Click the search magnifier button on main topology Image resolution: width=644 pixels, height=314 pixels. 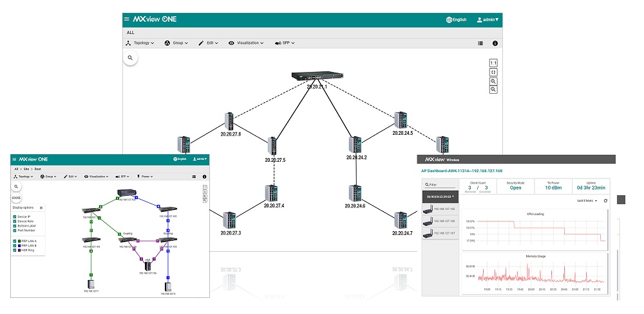tap(130, 58)
